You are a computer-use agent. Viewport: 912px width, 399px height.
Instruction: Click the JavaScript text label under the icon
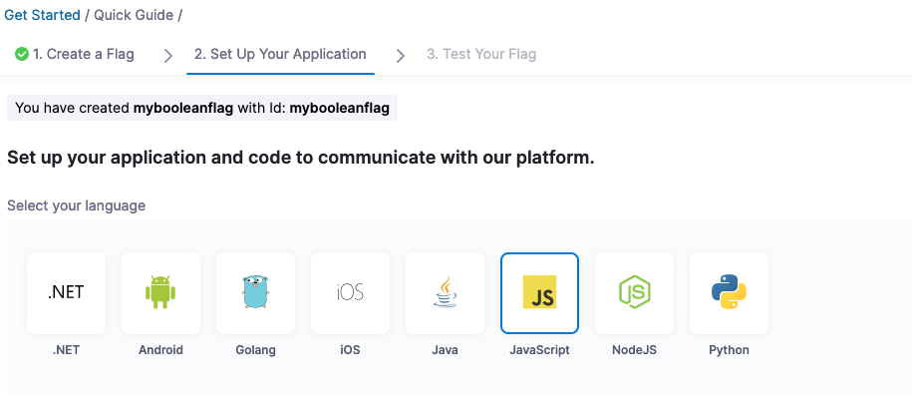(539, 350)
